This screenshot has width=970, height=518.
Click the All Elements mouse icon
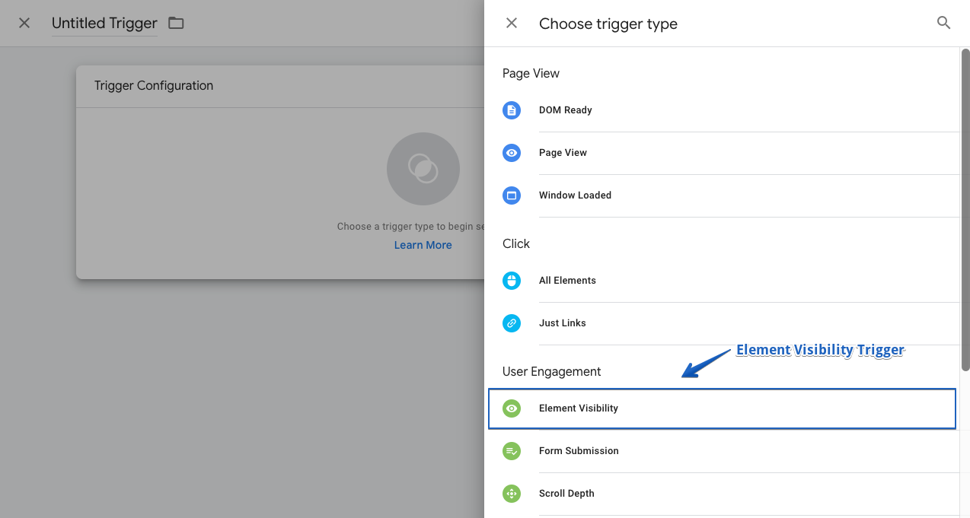[x=512, y=281]
